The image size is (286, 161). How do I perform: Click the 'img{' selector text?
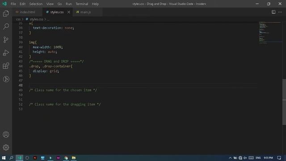[33, 42]
